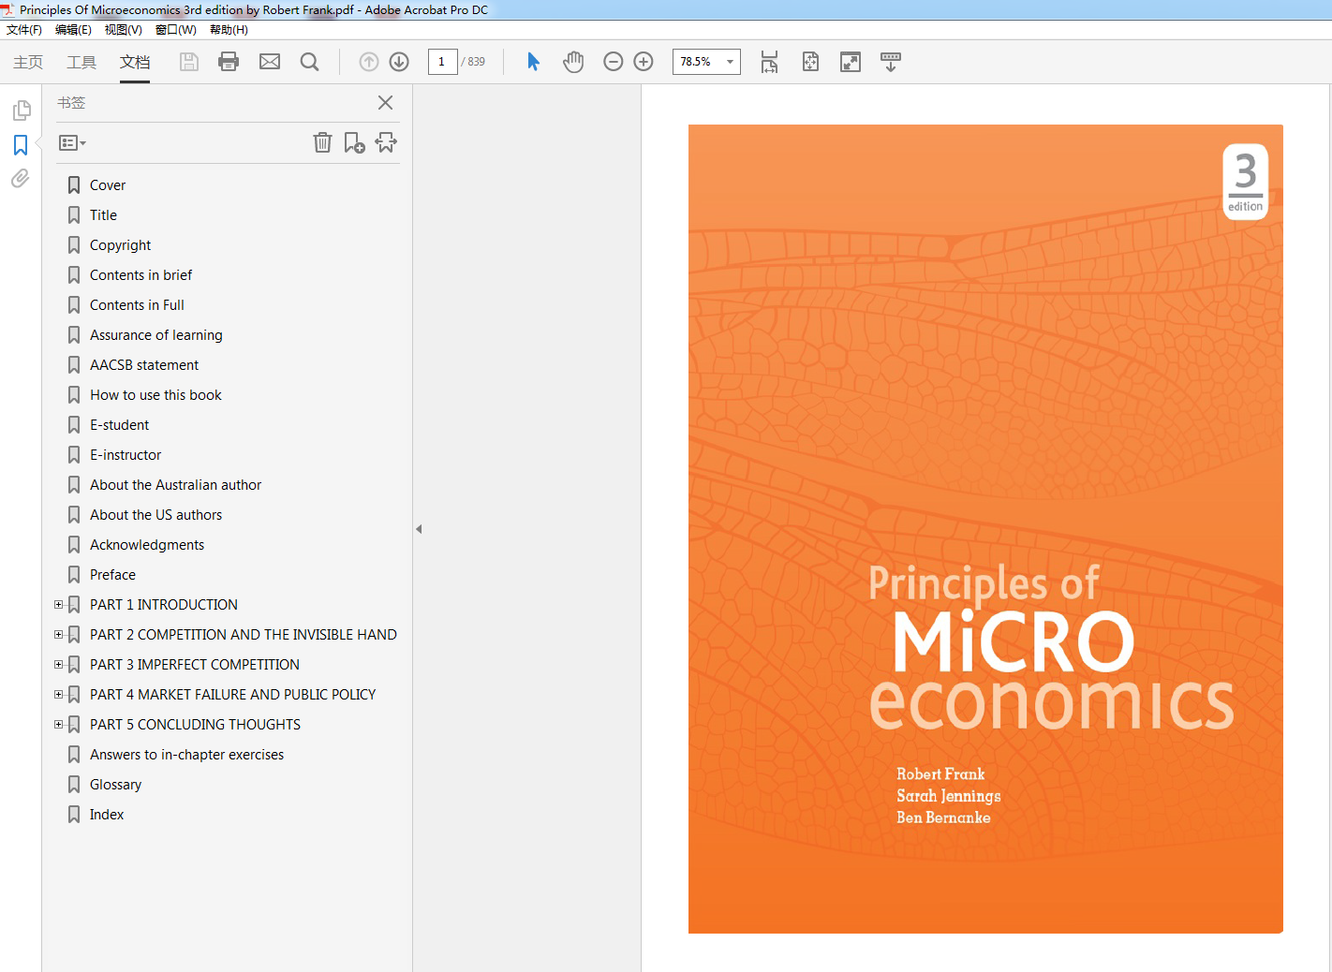Open the 视图(V) menu

coord(123,30)
